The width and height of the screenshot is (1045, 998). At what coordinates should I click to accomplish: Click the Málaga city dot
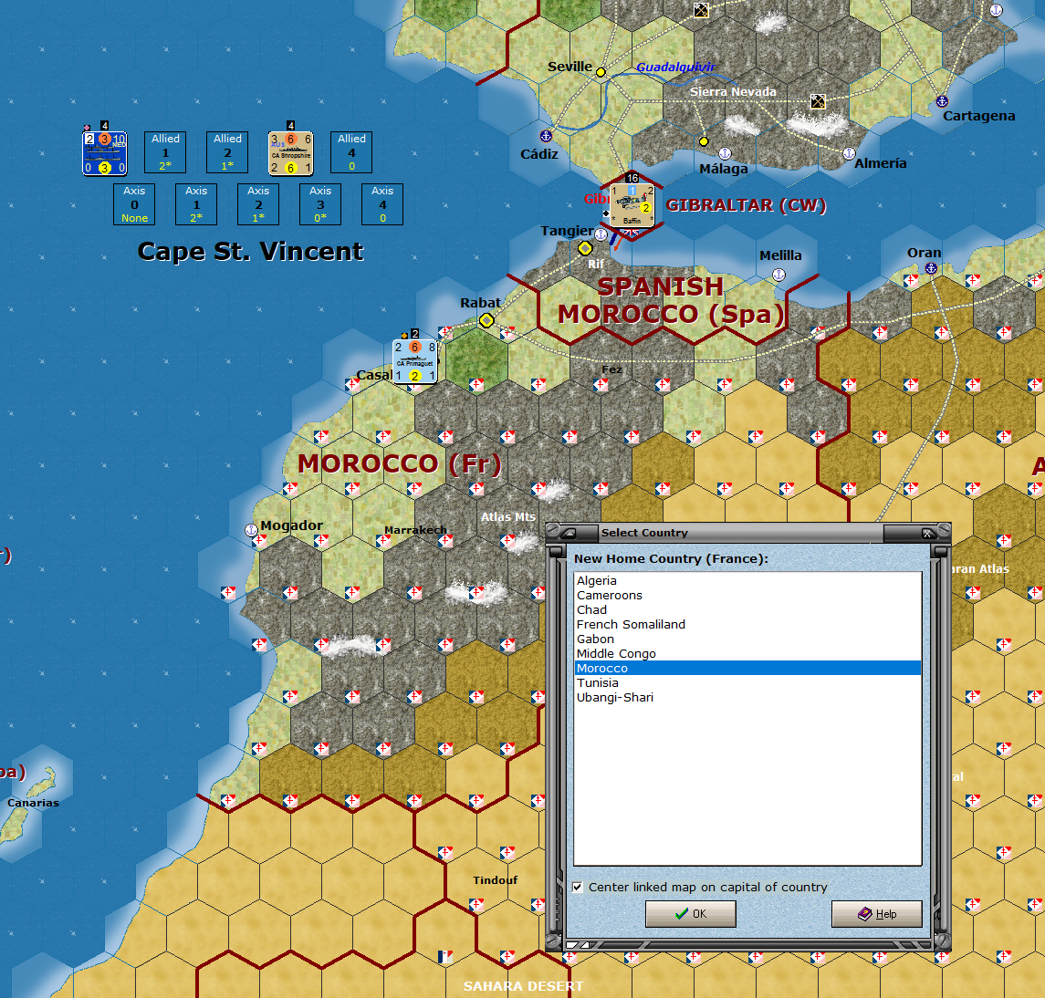(x=704, y=141)
